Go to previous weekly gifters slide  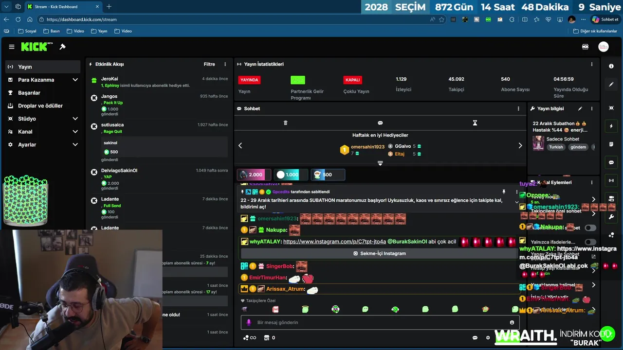[x=240, y=145]
